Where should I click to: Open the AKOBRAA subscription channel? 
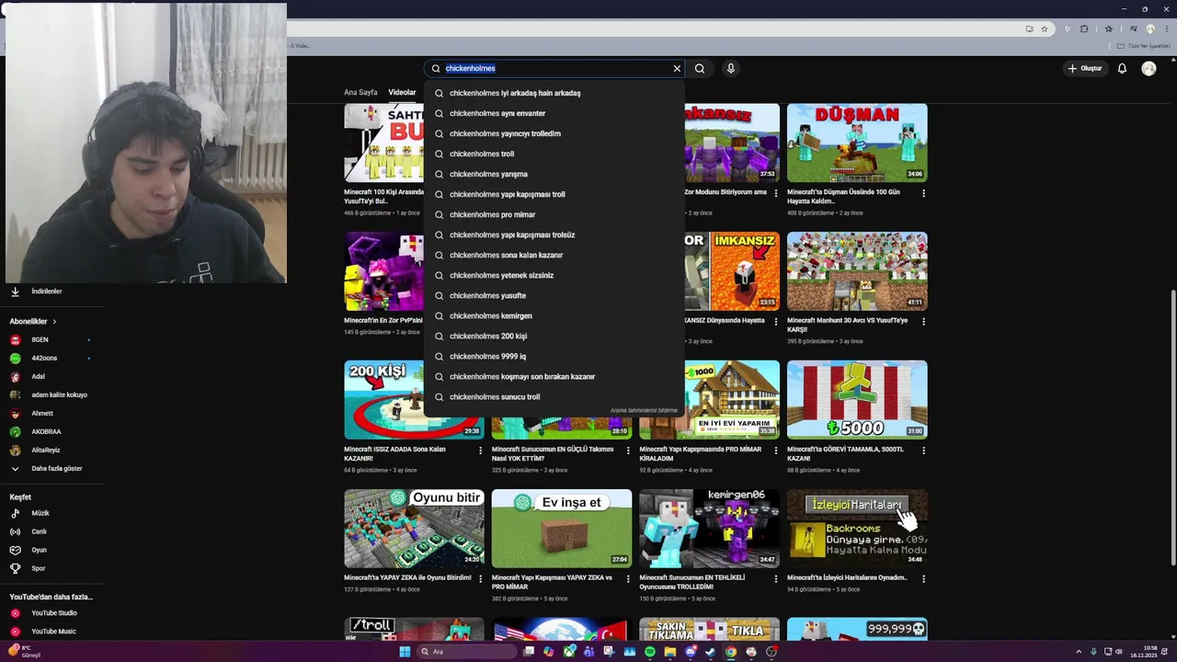pos(46,432)
